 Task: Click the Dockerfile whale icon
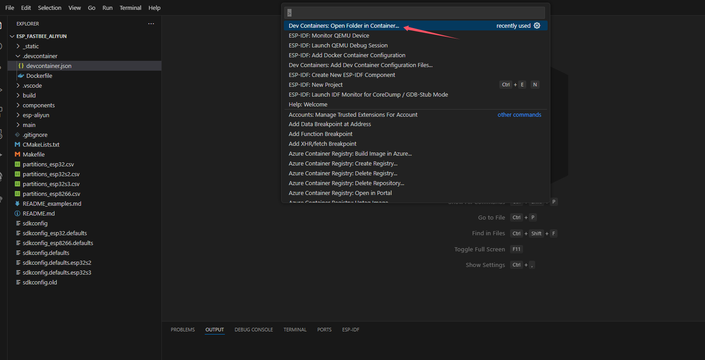[21, 76]
